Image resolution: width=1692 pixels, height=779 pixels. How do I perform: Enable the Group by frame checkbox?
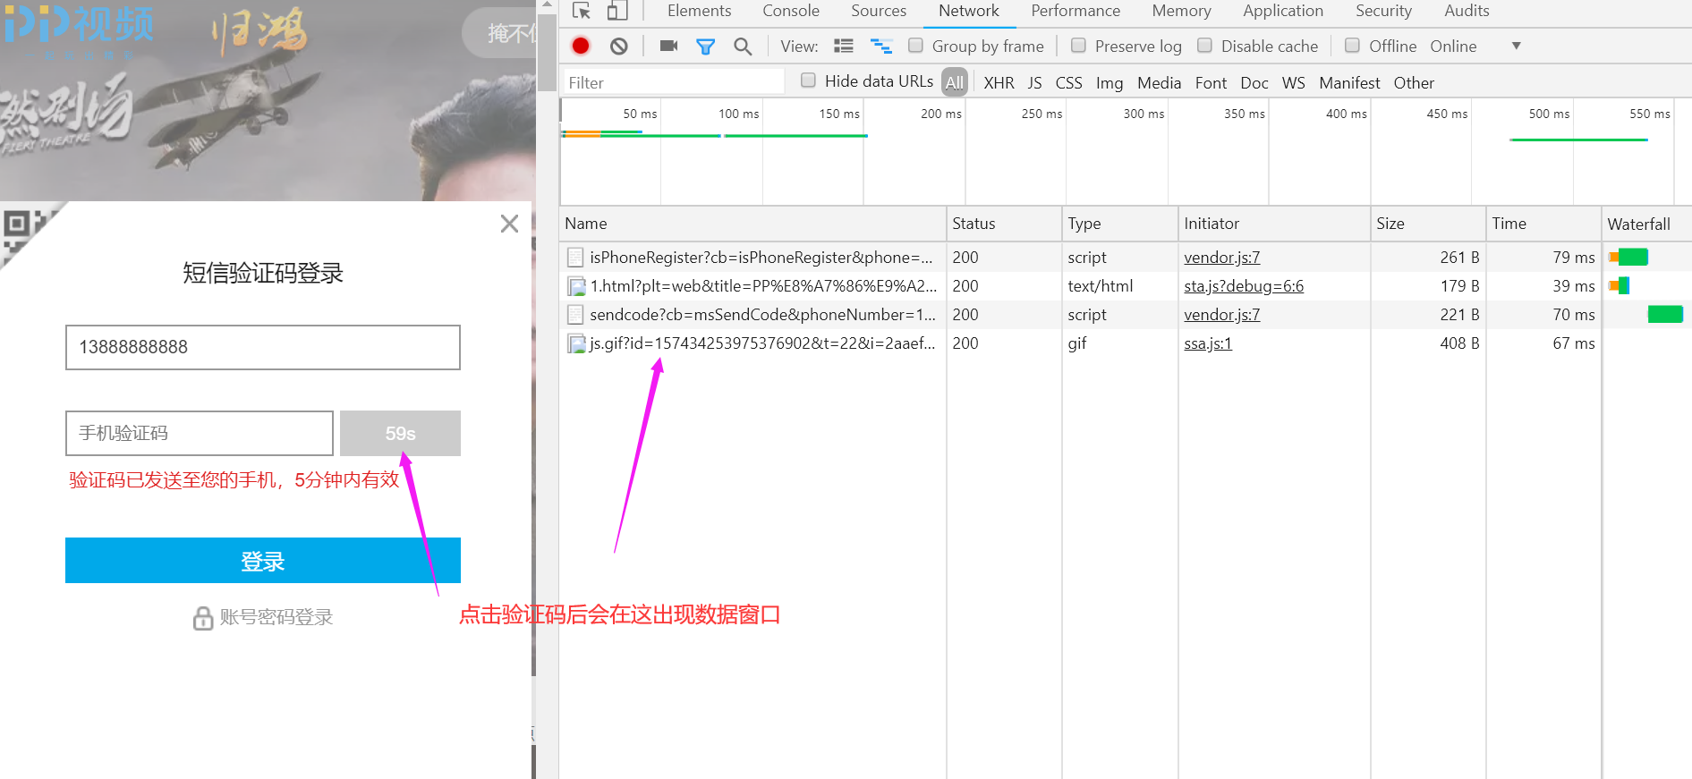coord(915,46)
